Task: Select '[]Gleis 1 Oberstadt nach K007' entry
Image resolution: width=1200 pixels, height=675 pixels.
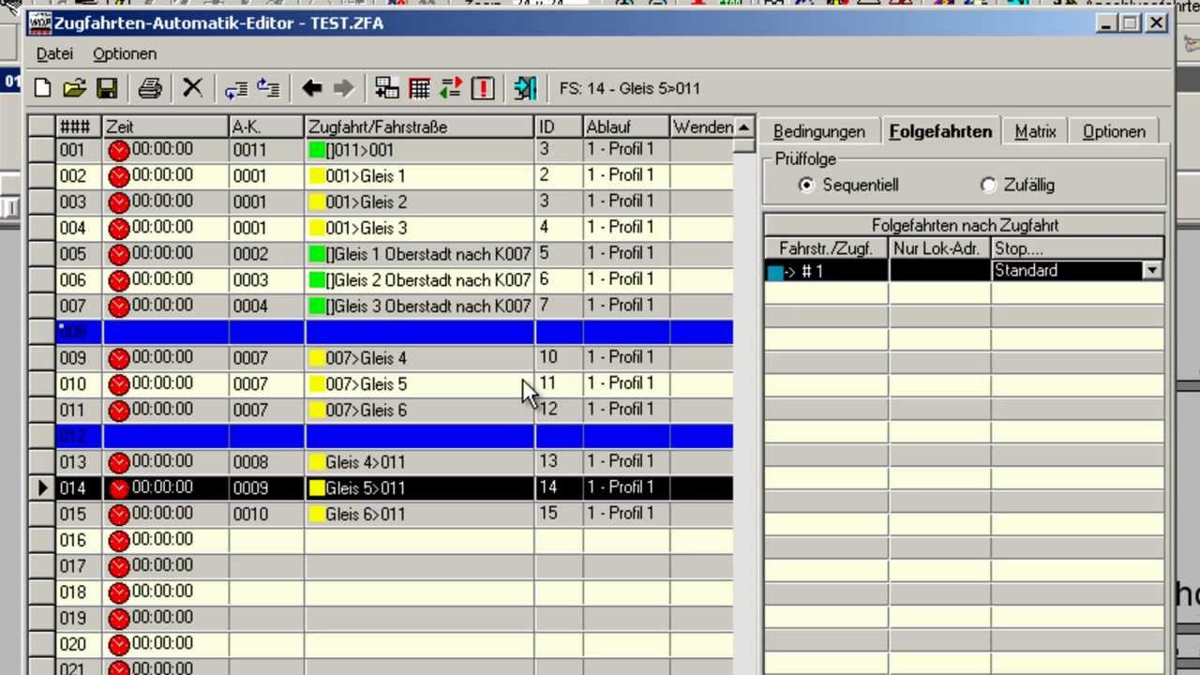Action: click(x=420, y=254)
